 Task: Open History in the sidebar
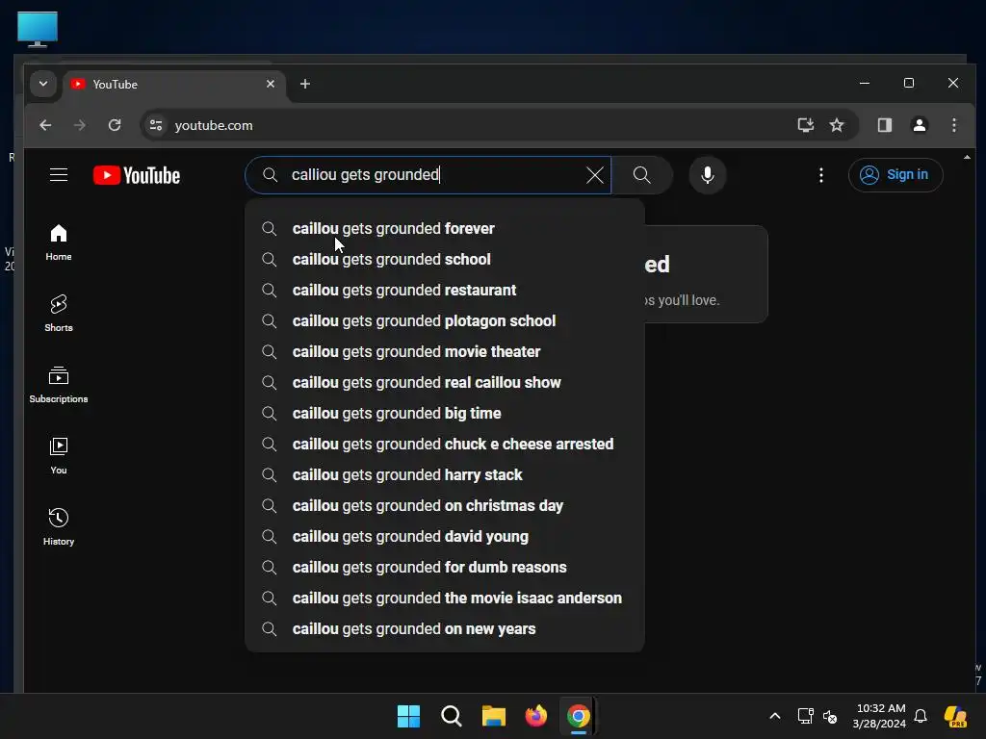pos(59,526)
